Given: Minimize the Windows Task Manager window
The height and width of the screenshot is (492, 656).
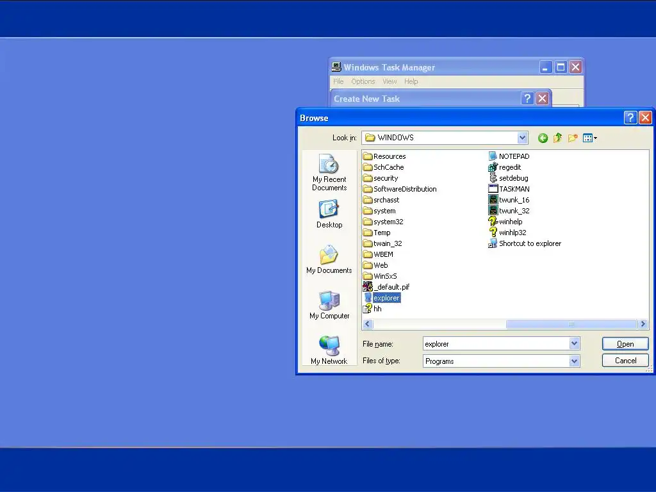Looking at the screenshot, I should 546,67.
